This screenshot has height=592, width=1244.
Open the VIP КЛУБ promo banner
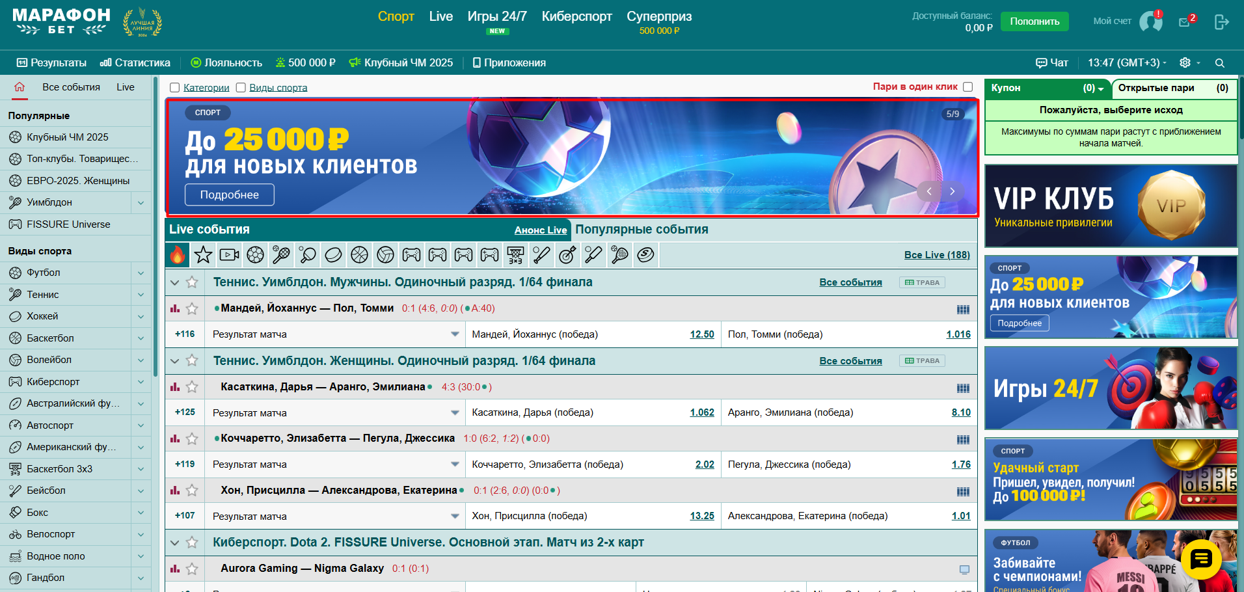pyautogui.click(x=1111, y=206)
